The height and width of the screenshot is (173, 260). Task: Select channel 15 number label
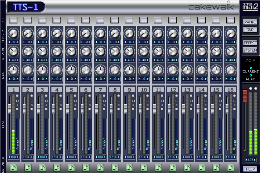(216, 90)
